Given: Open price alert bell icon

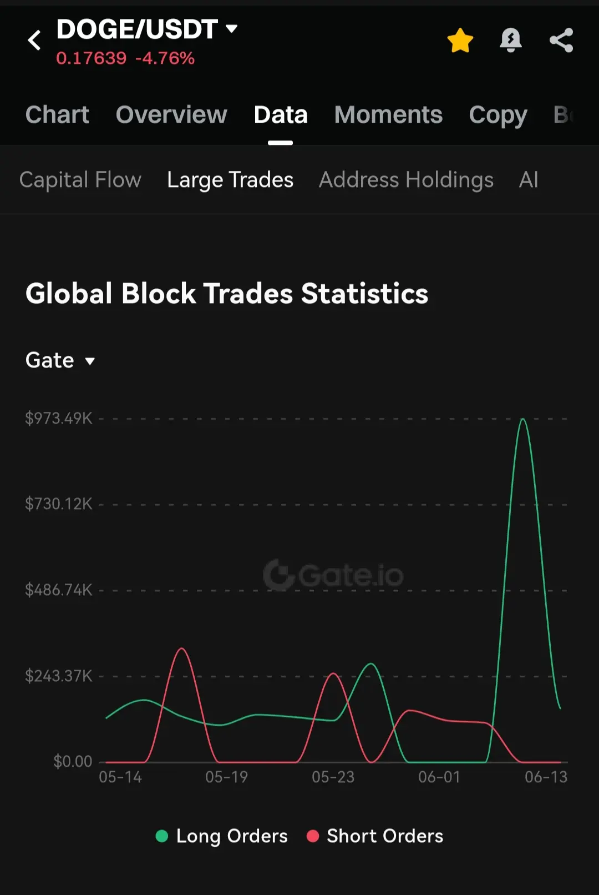Looking at the screenshot, I should coord(510,40).
